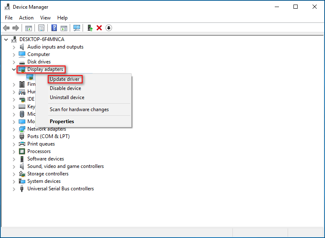The width and height of the screenshot is (325, 238).
Task: Expand the Network adapters category
Action: click(14, 129)
